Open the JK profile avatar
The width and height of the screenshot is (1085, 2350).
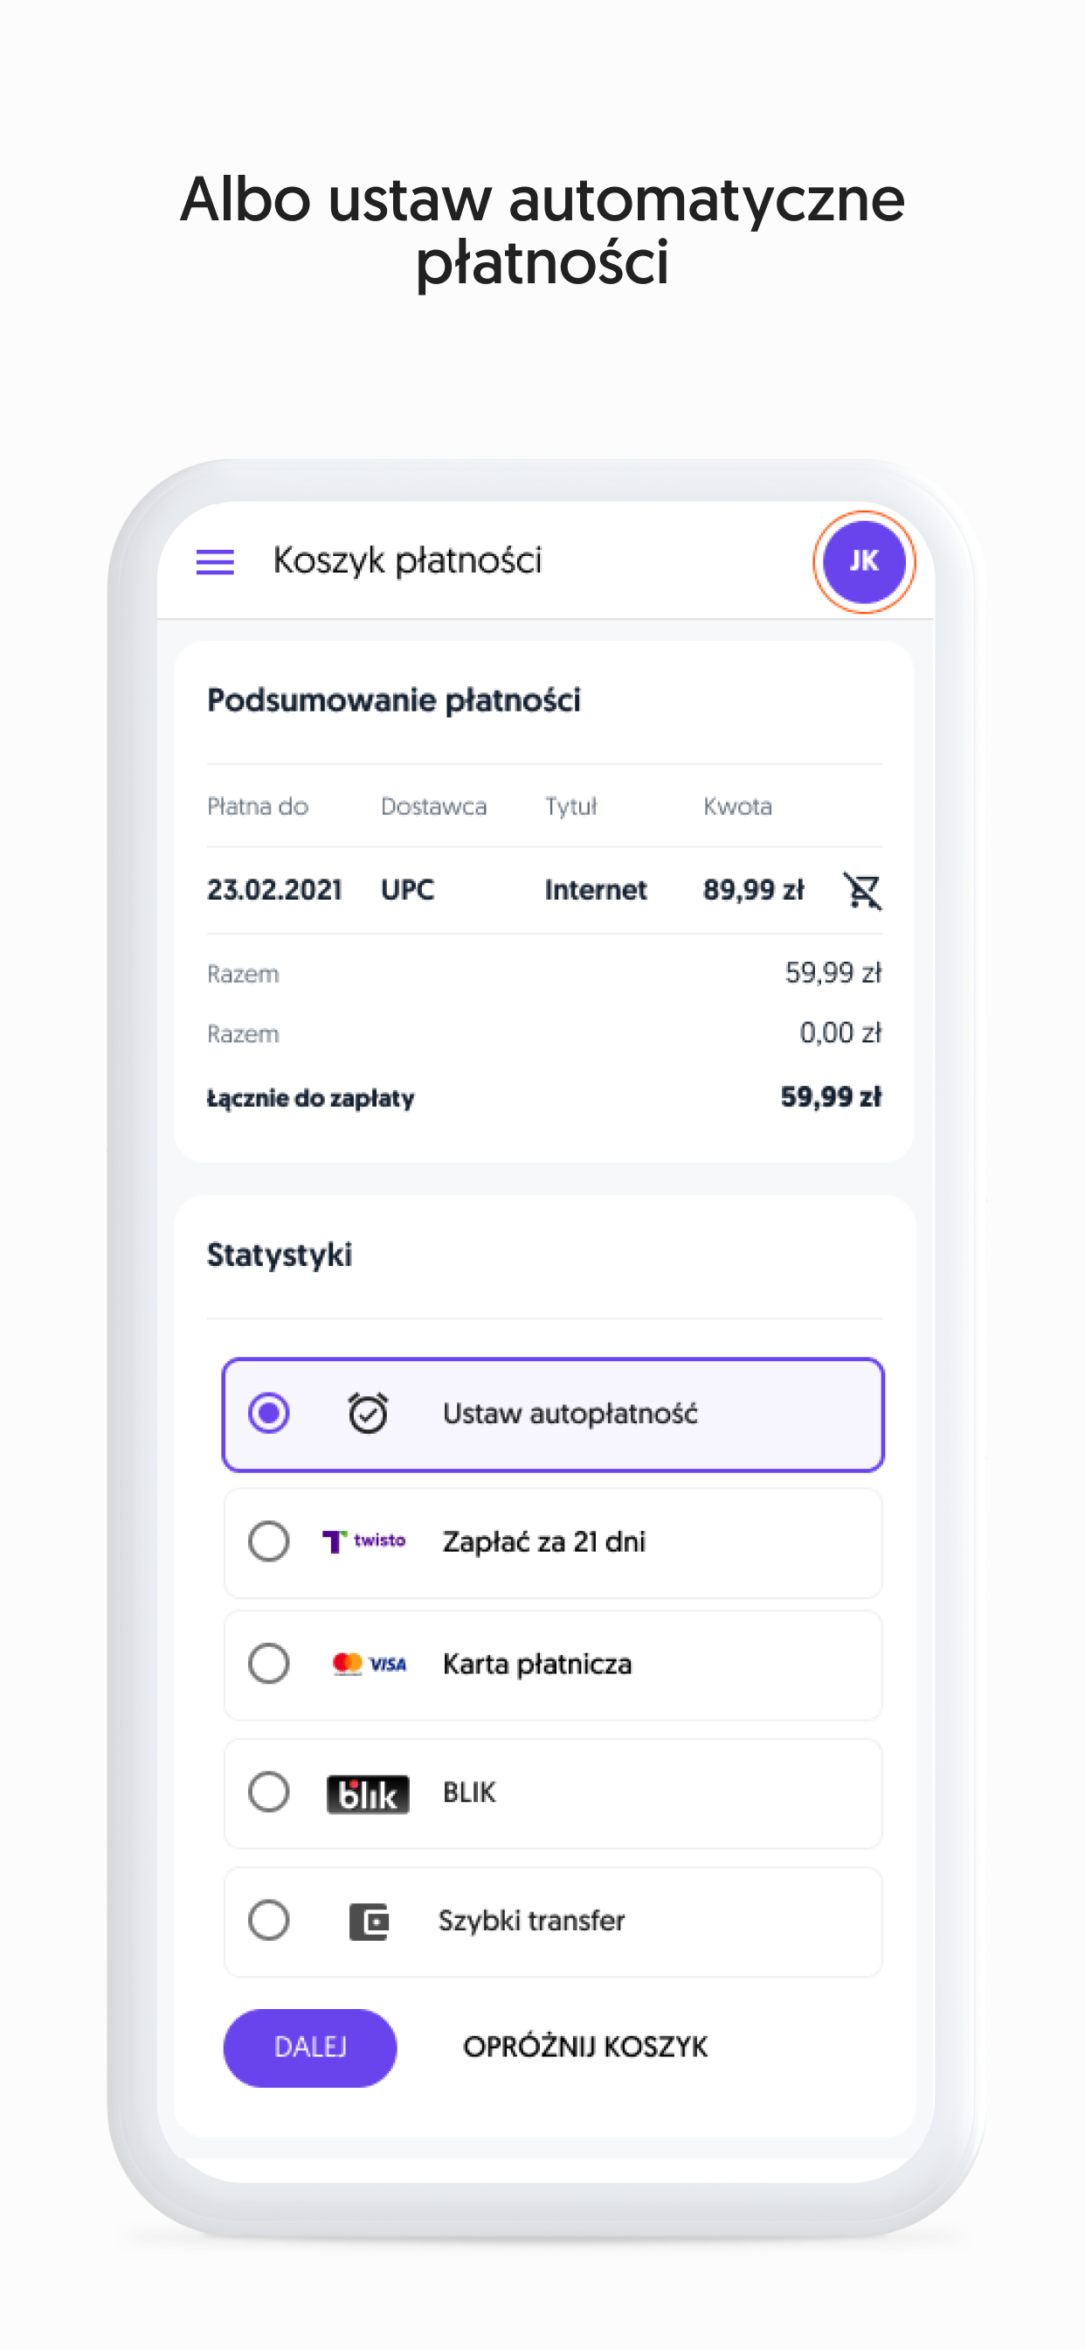[863, 561]
